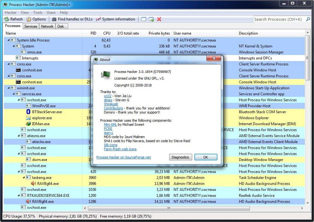Open the Farm-fresh web icons link
Image resolution: width=314 pixels, height=222 pixels.
click(x=120, y=149)
